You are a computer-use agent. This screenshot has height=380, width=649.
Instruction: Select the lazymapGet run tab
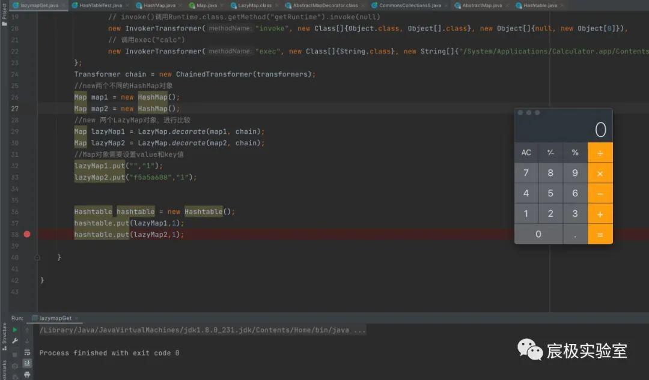(55, 318)
